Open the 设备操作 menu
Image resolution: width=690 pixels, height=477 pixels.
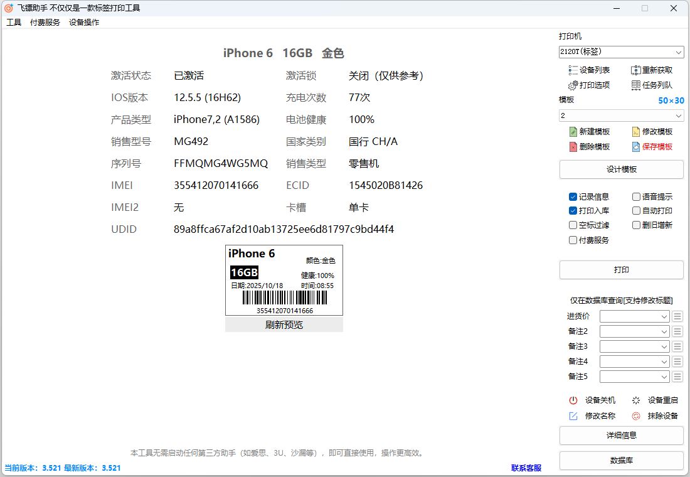click(84, 23)
